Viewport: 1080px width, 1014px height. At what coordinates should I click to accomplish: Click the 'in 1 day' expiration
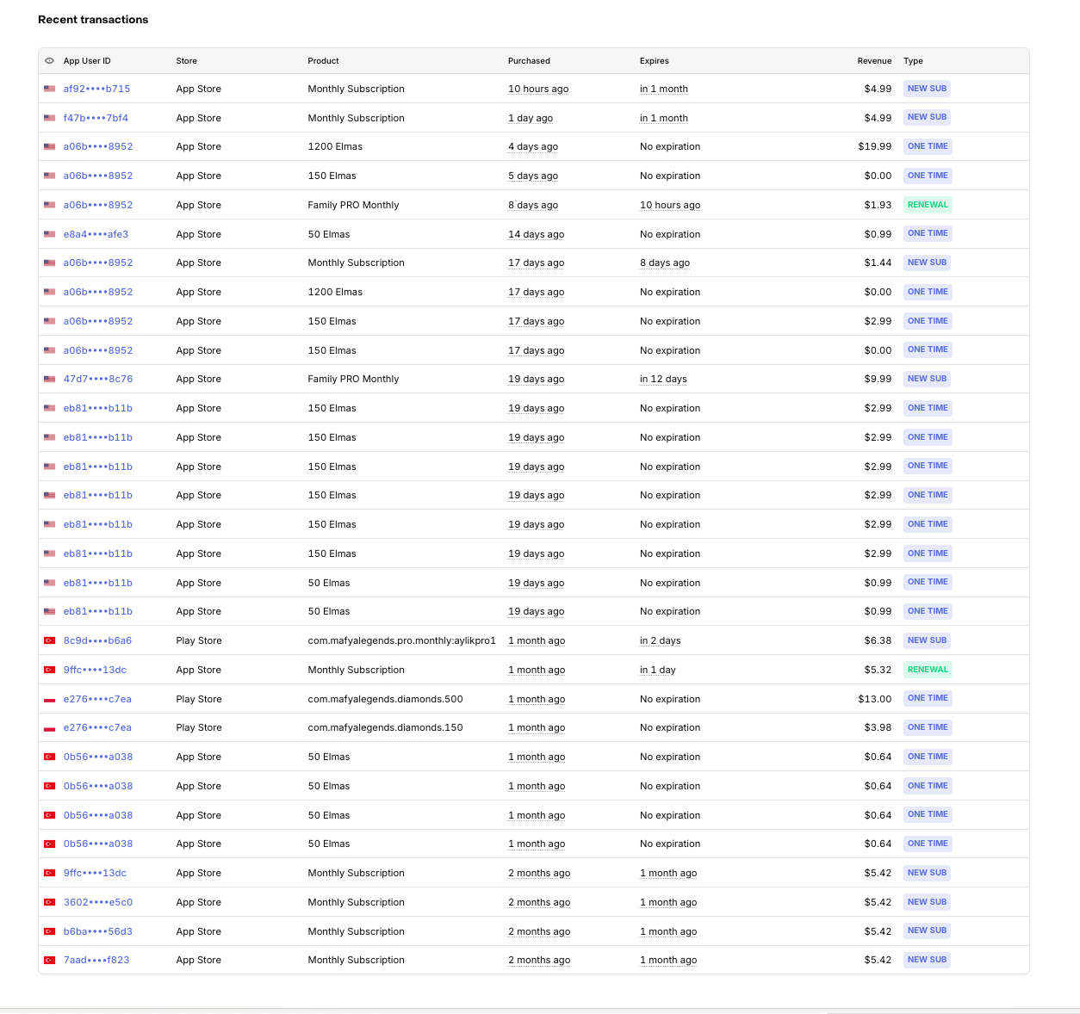[x=657, y=670]
